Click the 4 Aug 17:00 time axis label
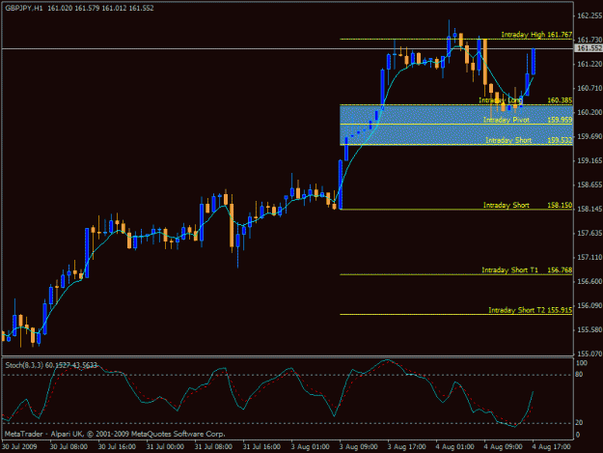Screen dimensions: 603x453 click(x=551, y=446)
